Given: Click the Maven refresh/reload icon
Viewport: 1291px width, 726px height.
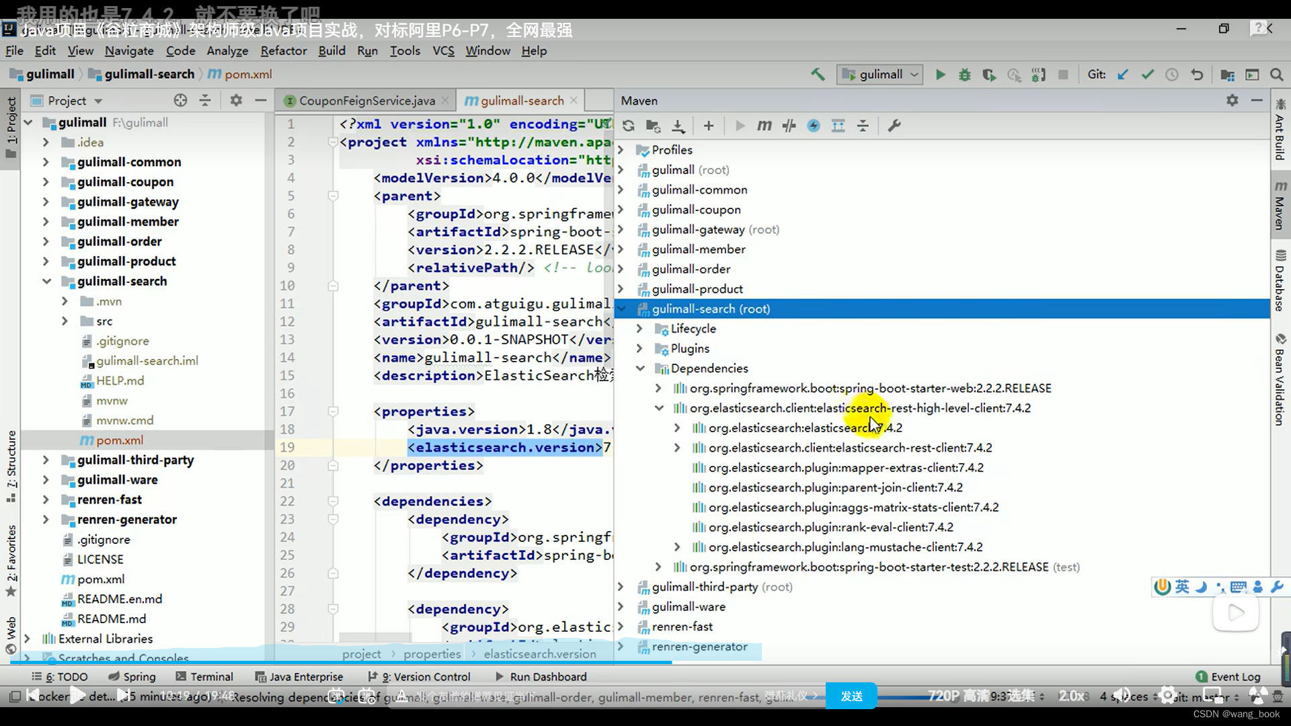Looking at the screenshot, I should 629,126.
